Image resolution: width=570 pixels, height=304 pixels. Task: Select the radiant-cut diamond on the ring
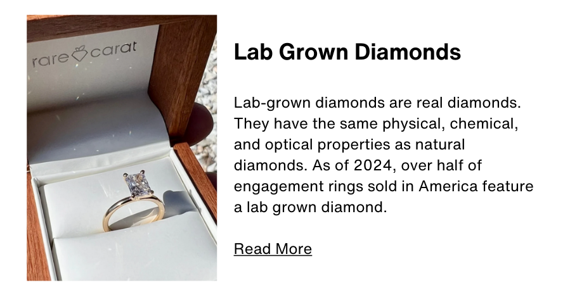coord(135,184)
